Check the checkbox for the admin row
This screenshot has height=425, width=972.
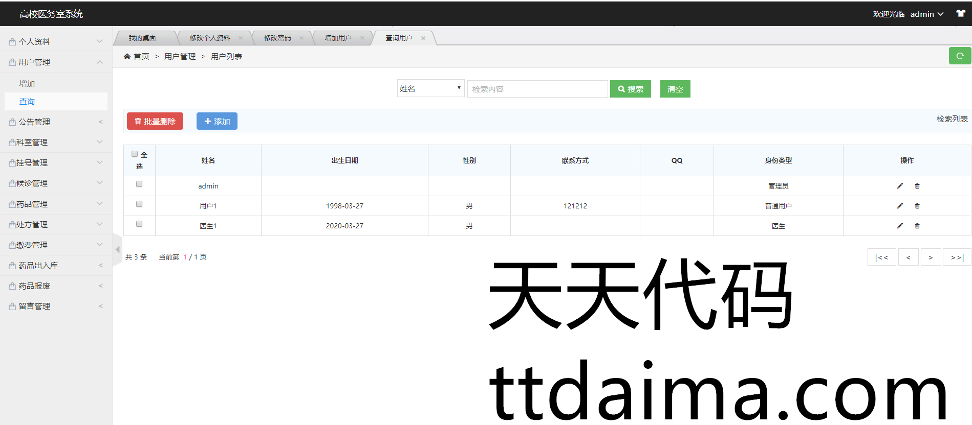point(139,184)
